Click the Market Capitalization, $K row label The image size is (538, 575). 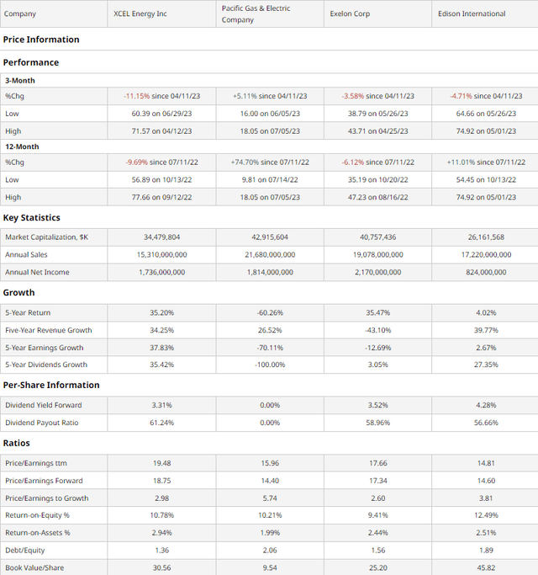[x=46, y=237]
